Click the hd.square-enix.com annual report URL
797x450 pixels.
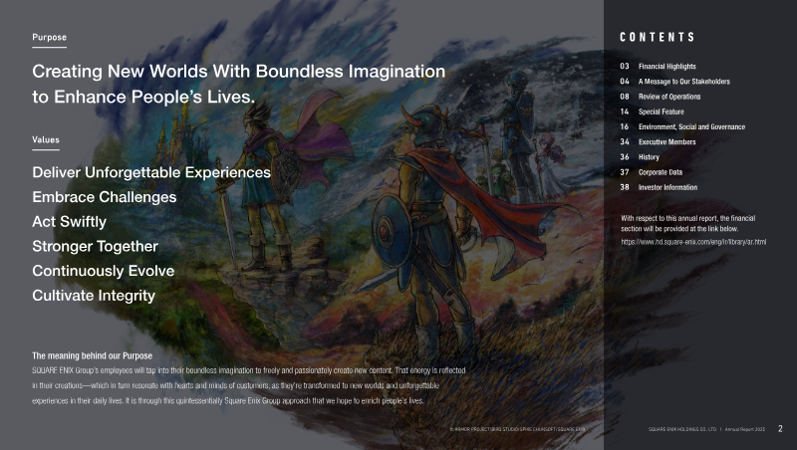point(693,242)
